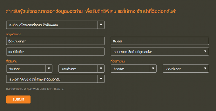Select จังหวัด field under ที่อยู่ทำงาน
The image size is (216, 111).
[134, 69]
